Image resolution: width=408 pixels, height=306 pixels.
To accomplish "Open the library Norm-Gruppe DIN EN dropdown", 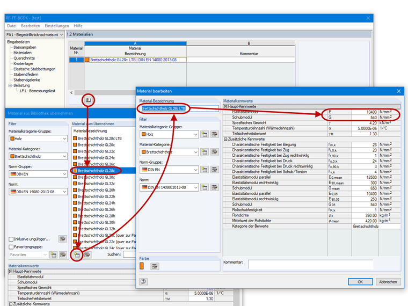I will click(x=64, y=174).
